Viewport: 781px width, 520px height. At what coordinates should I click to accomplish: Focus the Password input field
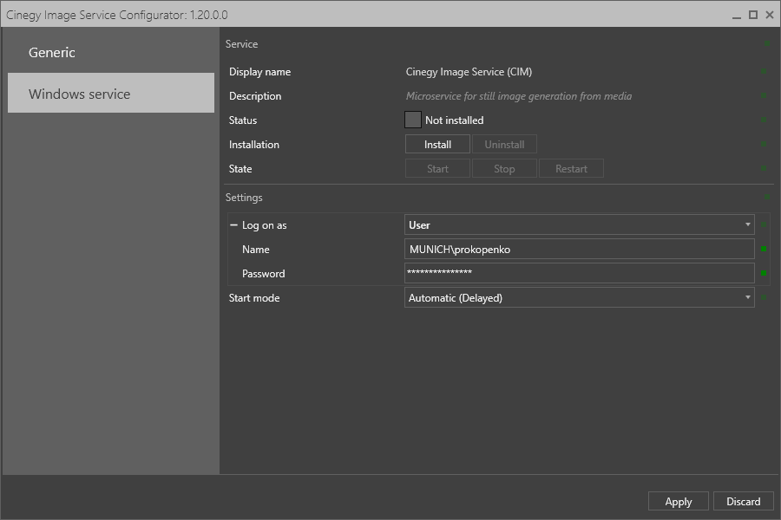click(580, 273)
